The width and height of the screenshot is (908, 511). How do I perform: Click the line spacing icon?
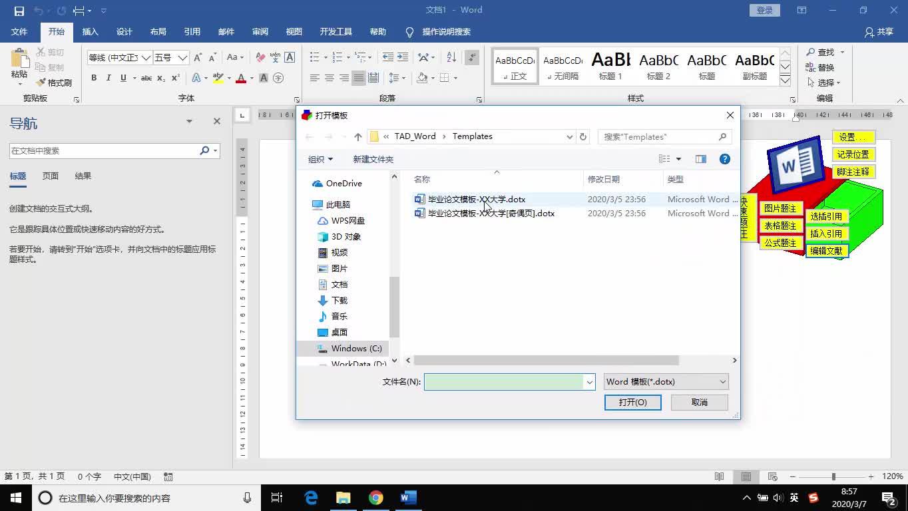pyautogui.click(x=393, y=78)
